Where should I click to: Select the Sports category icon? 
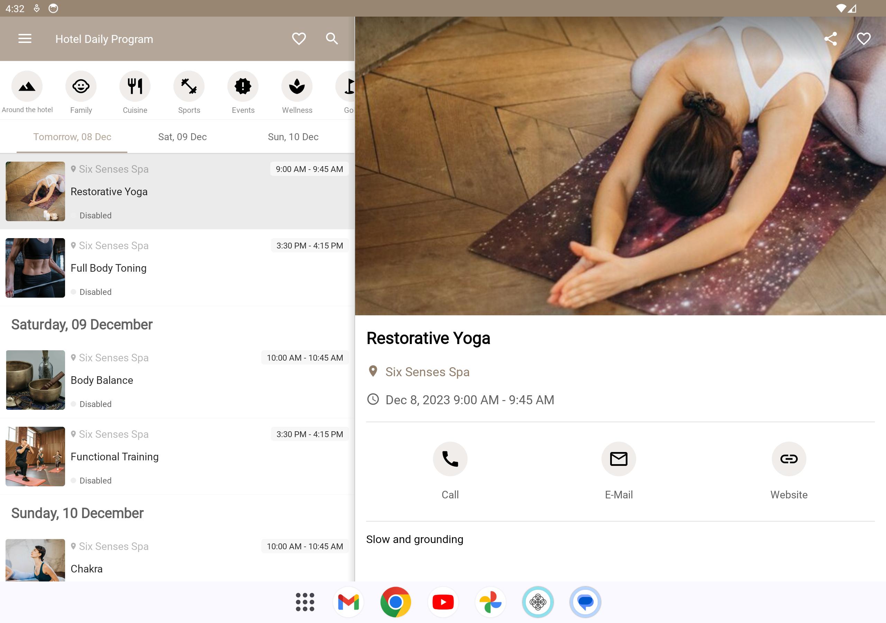pyautogui.click(x=189, y=86)
